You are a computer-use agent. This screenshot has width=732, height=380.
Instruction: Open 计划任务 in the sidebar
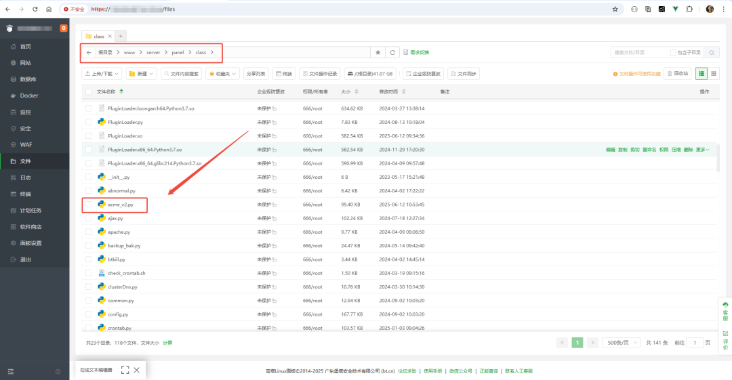[30, 211]
